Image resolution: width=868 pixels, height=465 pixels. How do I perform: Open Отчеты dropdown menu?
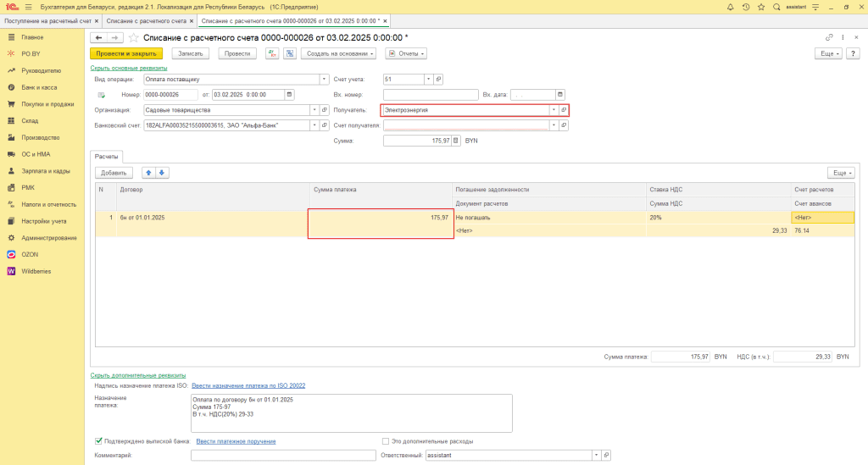click(406, 53)
